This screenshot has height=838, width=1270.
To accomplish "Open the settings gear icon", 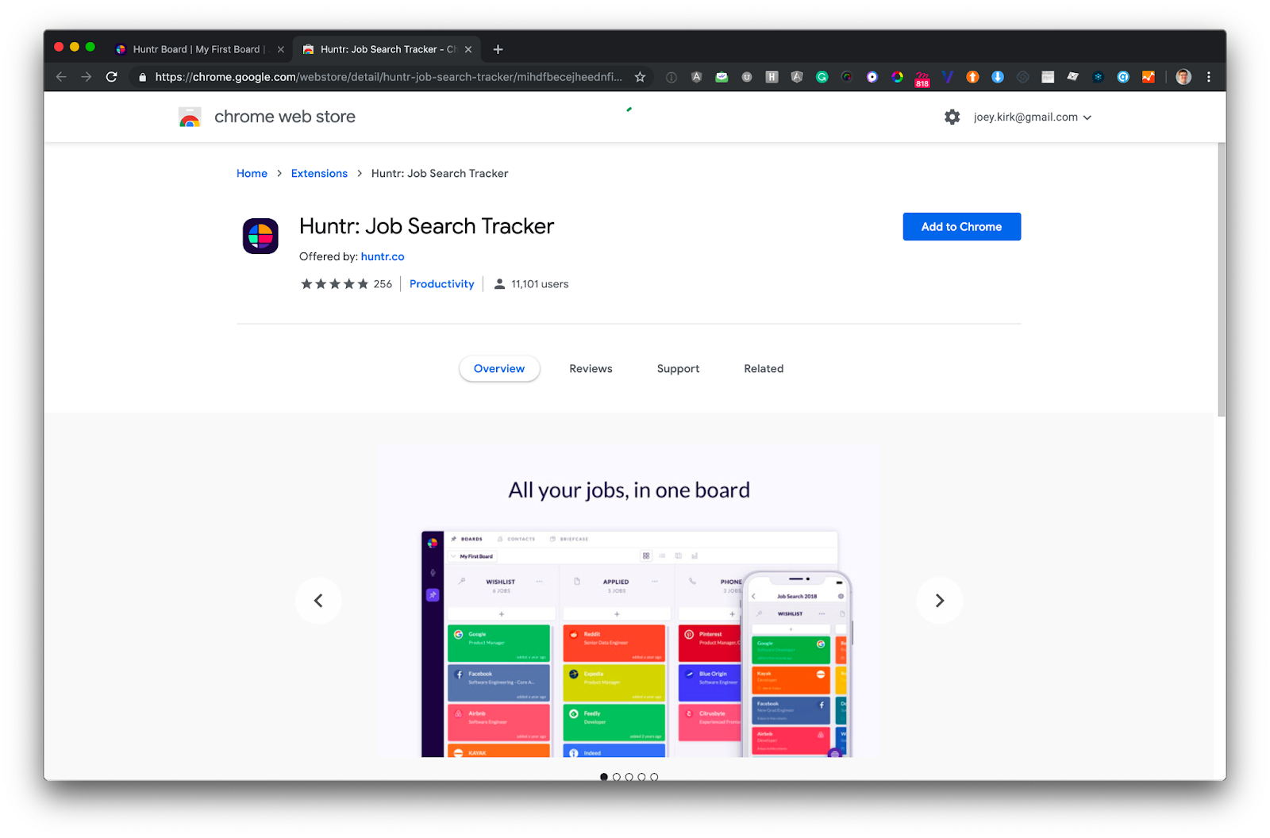I will pos(952,117).
